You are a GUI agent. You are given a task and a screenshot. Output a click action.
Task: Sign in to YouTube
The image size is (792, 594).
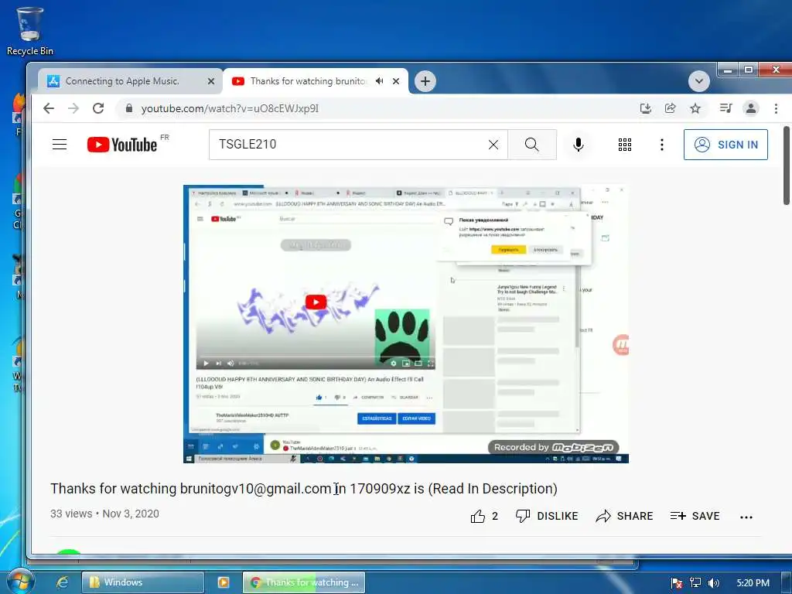click(x=725, y=145)
